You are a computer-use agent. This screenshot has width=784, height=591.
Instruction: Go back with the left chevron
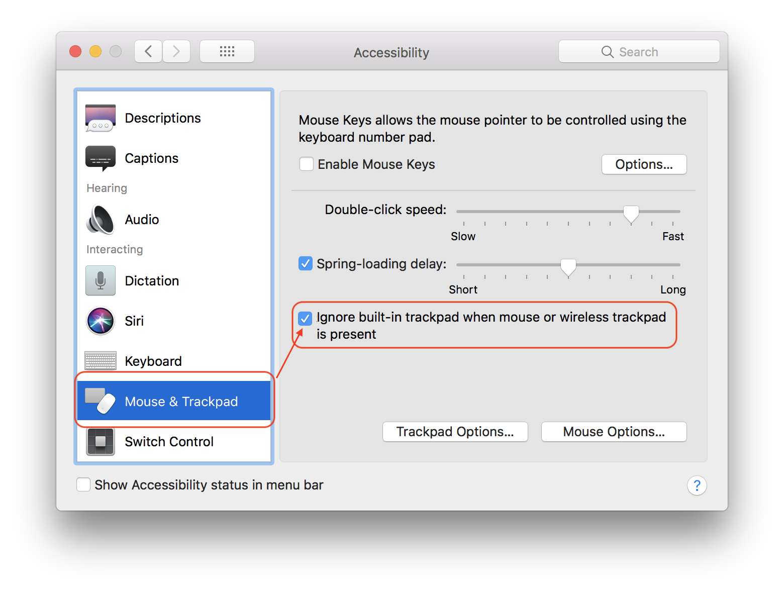click(x=148, y=51)
